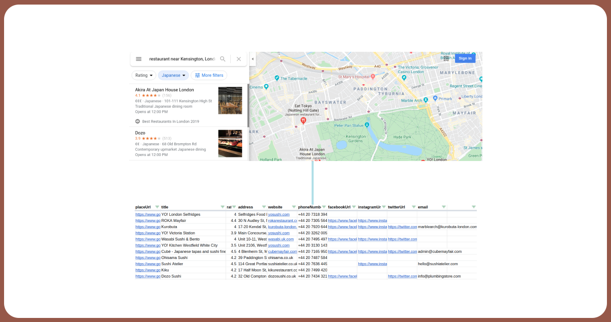Open the rokarestaurant website link

(x=282, y=221)
